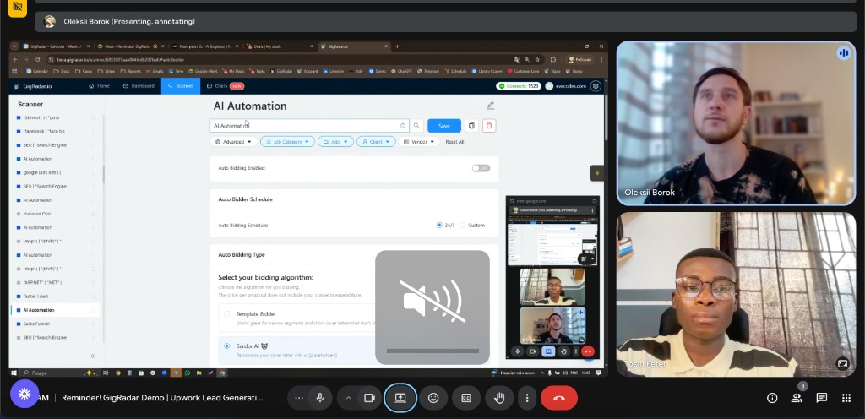Delete scanner with red trash icon

489,126
